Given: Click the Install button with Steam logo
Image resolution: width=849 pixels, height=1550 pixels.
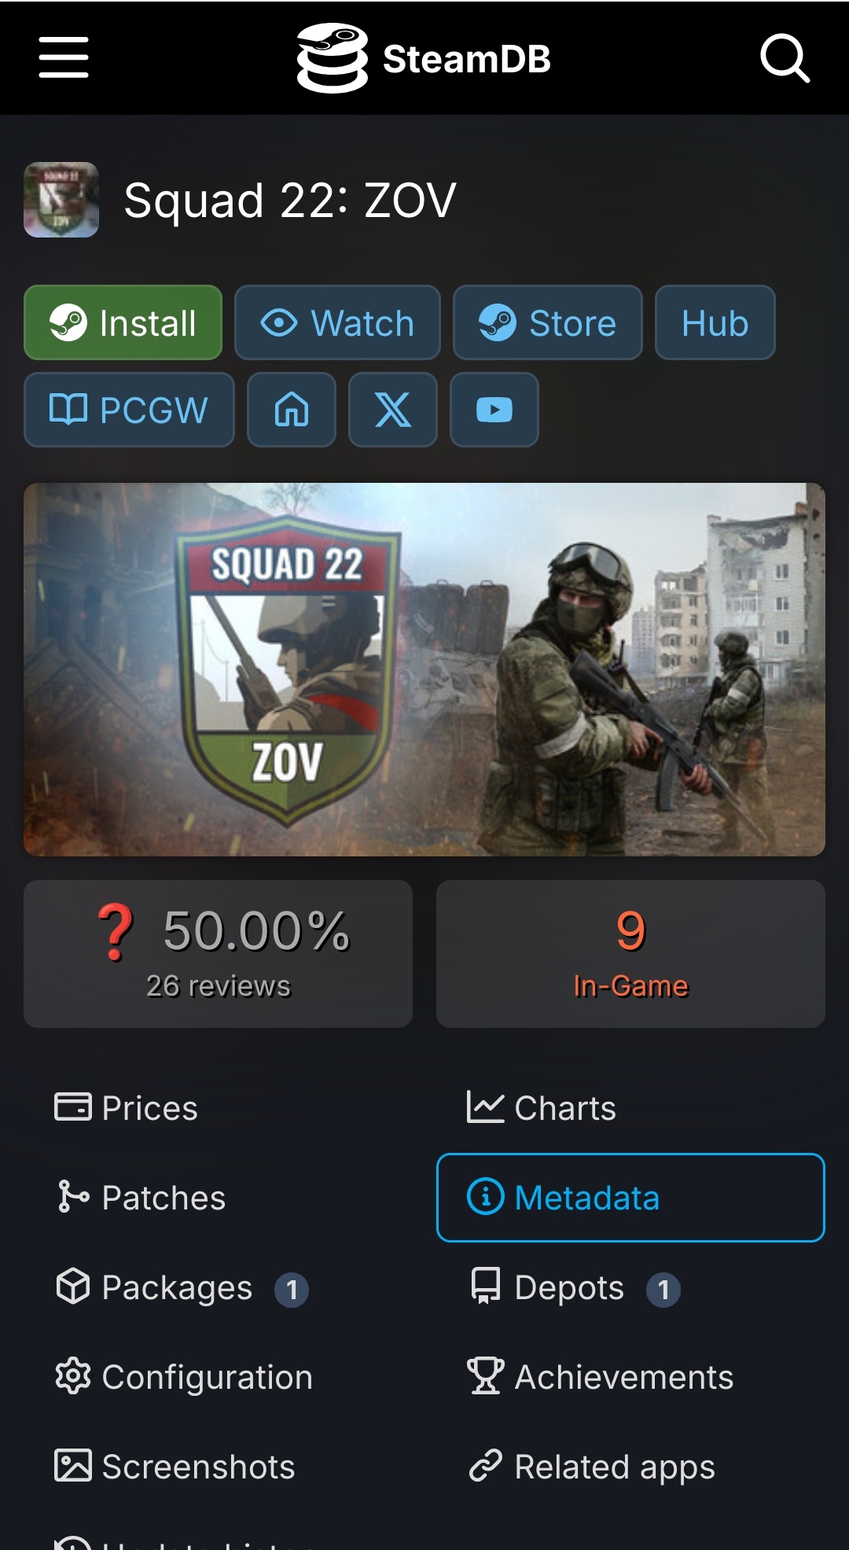Looking at the screenshot, I should (123, 322).
